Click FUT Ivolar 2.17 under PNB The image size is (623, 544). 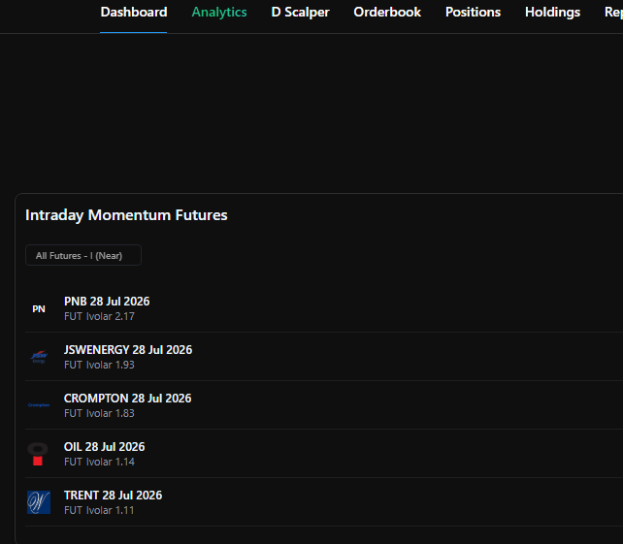point(99,316)
